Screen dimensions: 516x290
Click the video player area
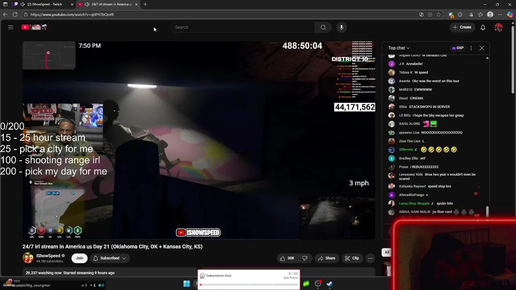pos(199,140)
